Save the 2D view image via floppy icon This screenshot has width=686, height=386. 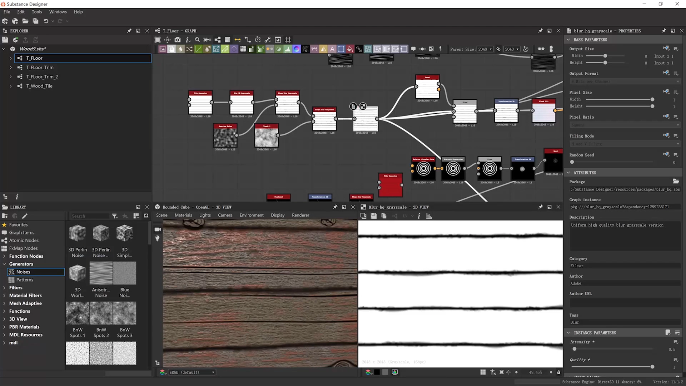(x=373, y=216)
